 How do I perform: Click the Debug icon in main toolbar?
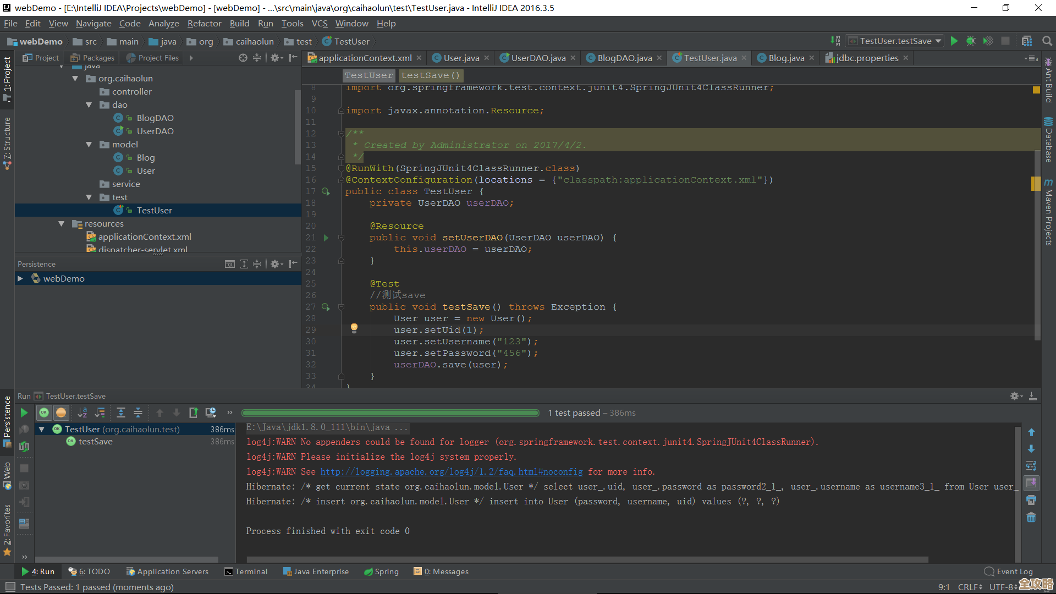tap(971, 41)
